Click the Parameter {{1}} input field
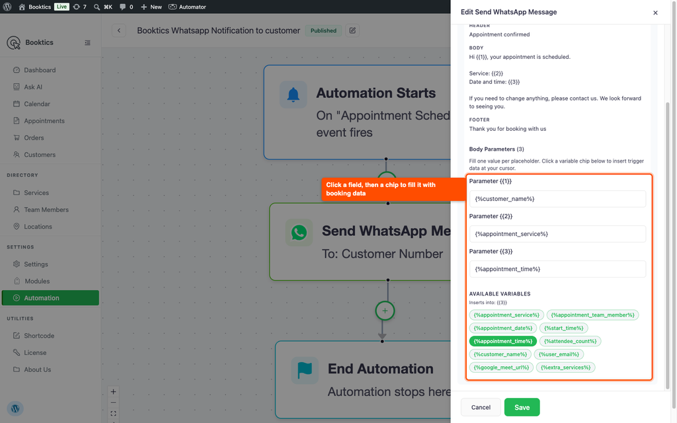This screenshot has width=677, height=423. click(557, 198)
